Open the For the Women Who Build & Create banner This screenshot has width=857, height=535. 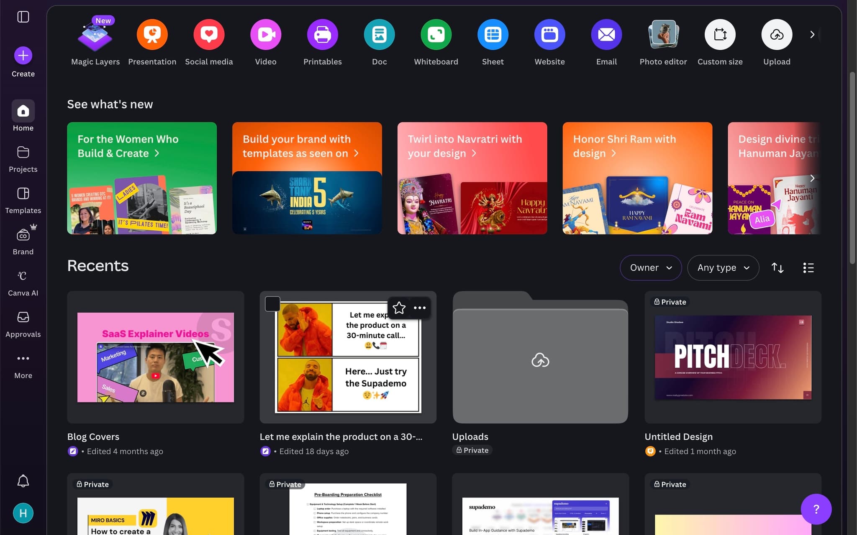pyautogui.click(x=141, y=178)
